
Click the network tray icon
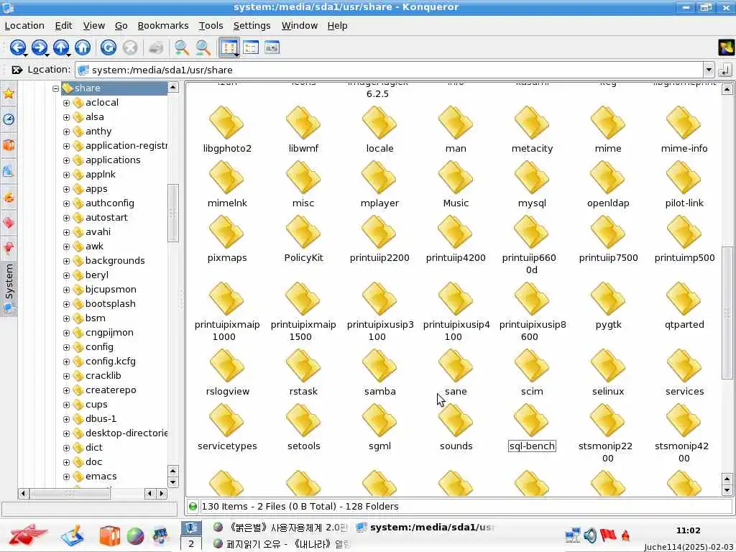click(573, 535)
